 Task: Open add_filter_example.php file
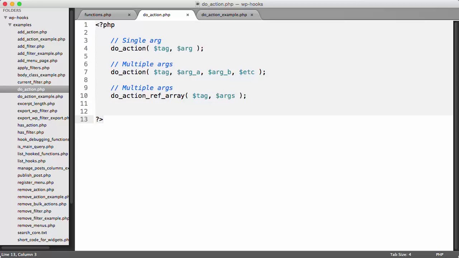point(40,53)
